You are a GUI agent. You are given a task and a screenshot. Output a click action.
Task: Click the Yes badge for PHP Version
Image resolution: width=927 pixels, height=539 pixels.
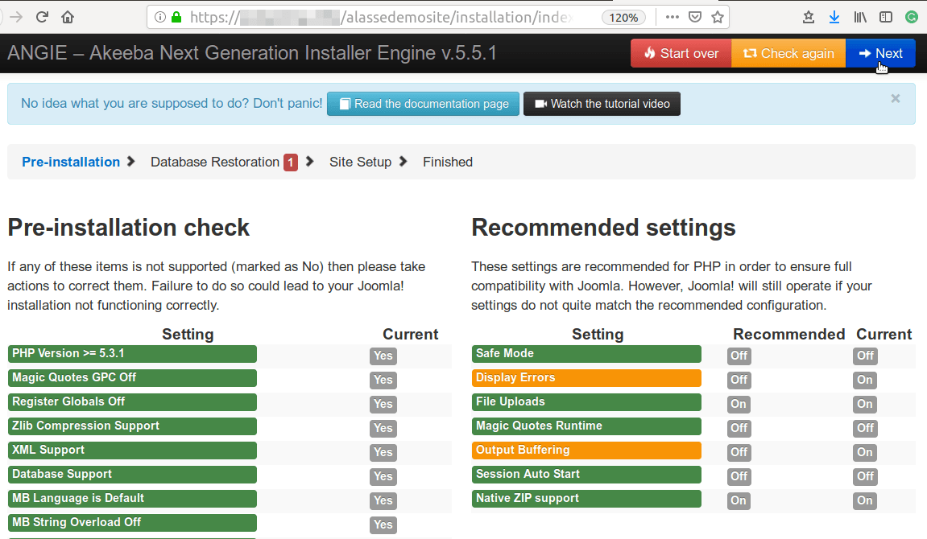tap(383, 356)
